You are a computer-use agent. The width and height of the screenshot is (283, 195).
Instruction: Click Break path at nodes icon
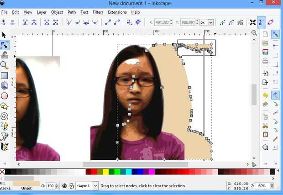(34, 22)
